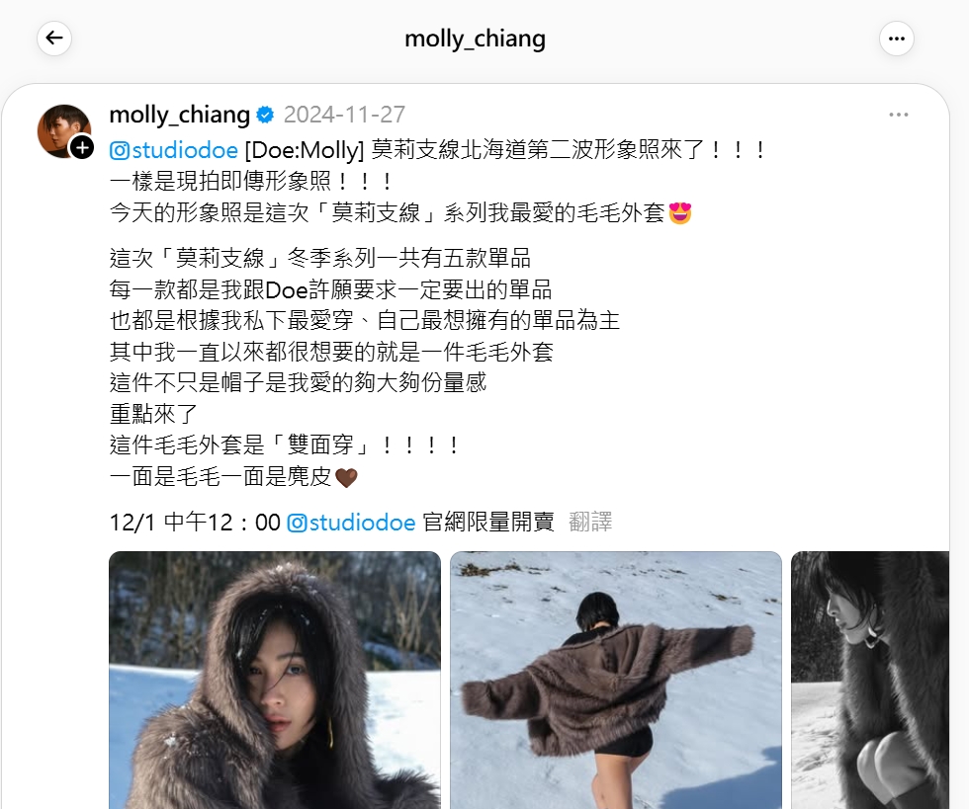
Task: Open molly_chiang's profile avatar
Action: click(x=63, y=130)
